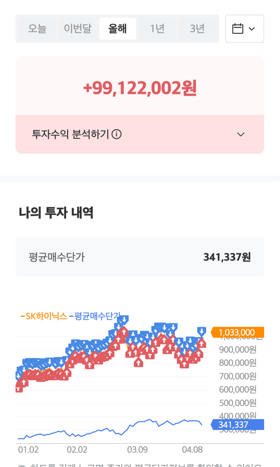
Task: Open the dropdown arrow next to calendar
Action: pyautogui.click(x=252, y=29)
